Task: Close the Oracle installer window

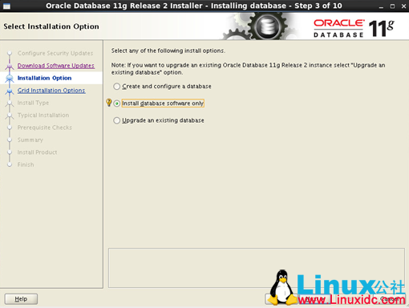Action: coord(403,6)
